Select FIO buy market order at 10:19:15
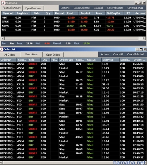This screenshot has width=147, height=165. pos(73,100)
